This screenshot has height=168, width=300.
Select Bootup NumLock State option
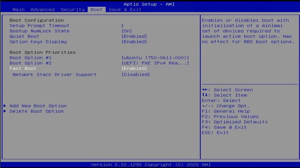click(40, 31)
